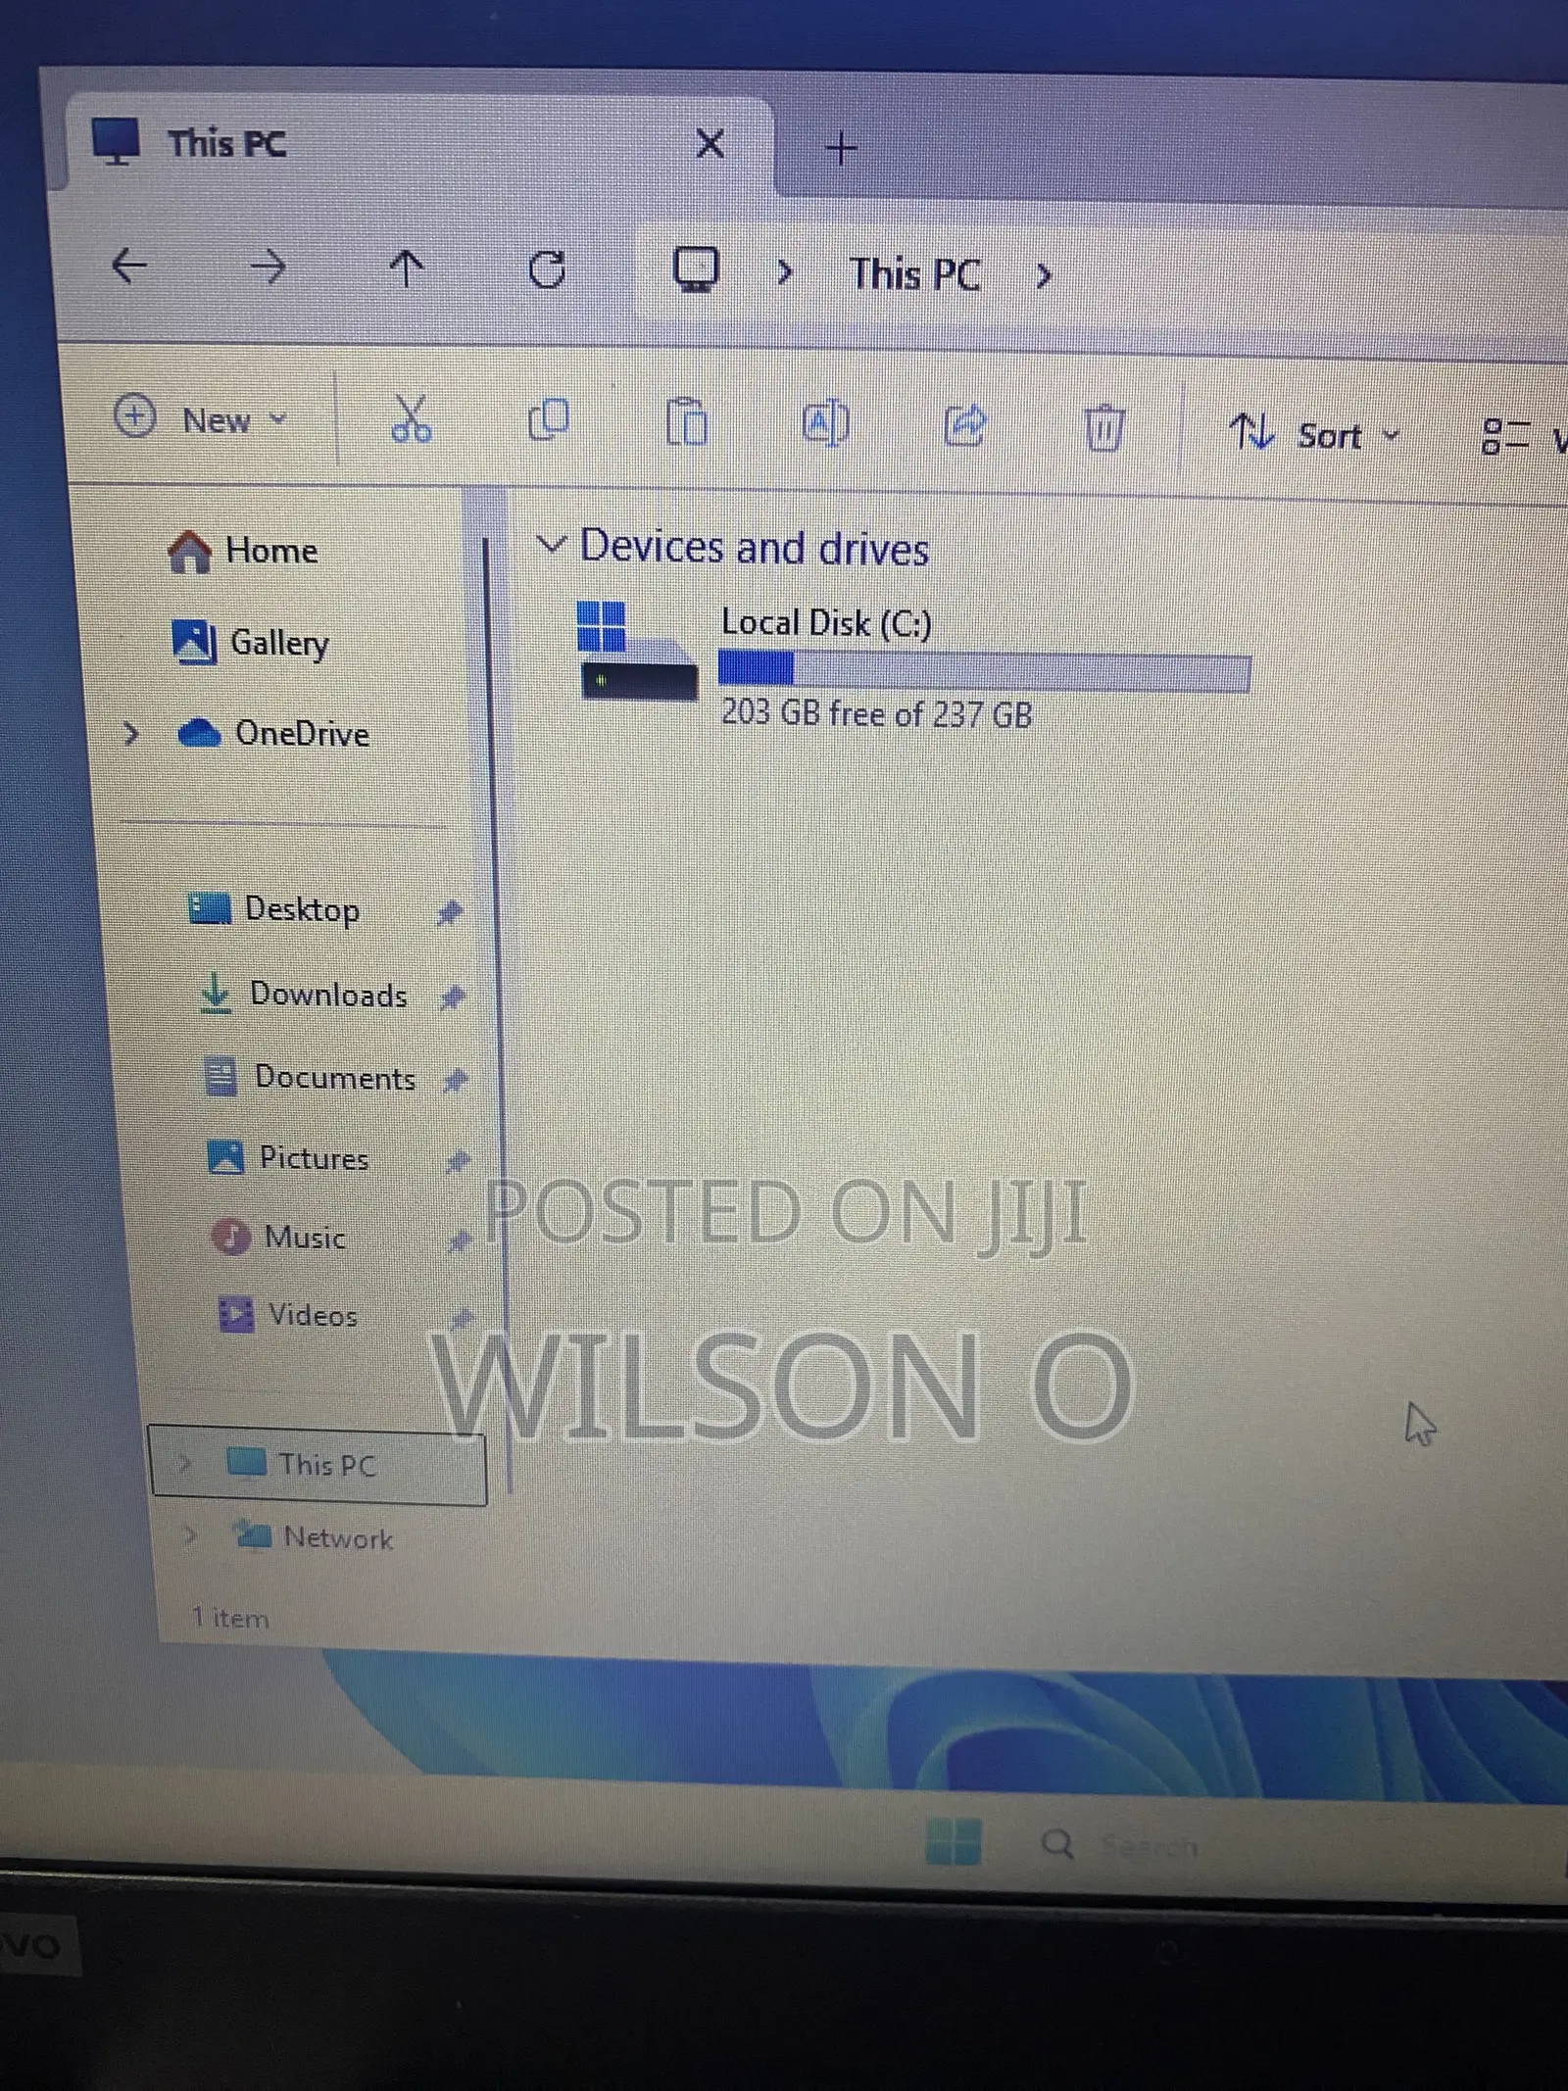Open the pinned Documents folder
This screenshot has height=2091, width=1568.
point(311,1078)
